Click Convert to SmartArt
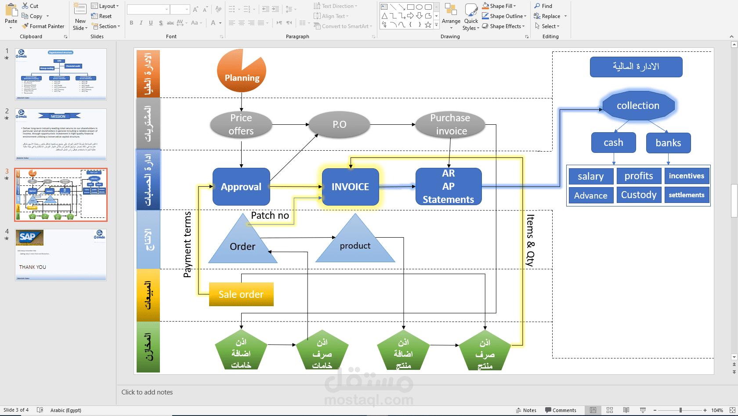The width and height of the screenshot is (738, 416). pyautogui.click(x=343, y=26)
